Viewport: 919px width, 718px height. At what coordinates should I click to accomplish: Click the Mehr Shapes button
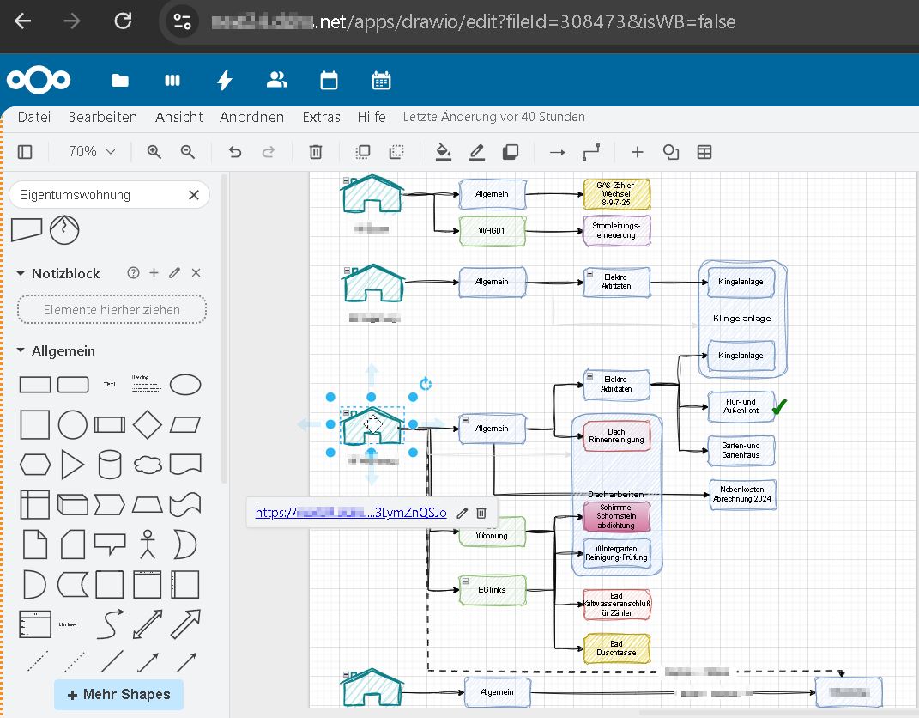(118, 694)
